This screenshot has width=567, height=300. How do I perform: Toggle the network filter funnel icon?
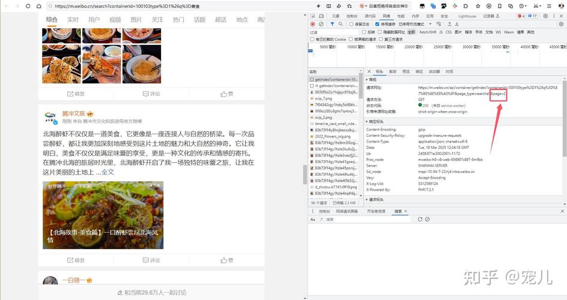tap(332, 24)
